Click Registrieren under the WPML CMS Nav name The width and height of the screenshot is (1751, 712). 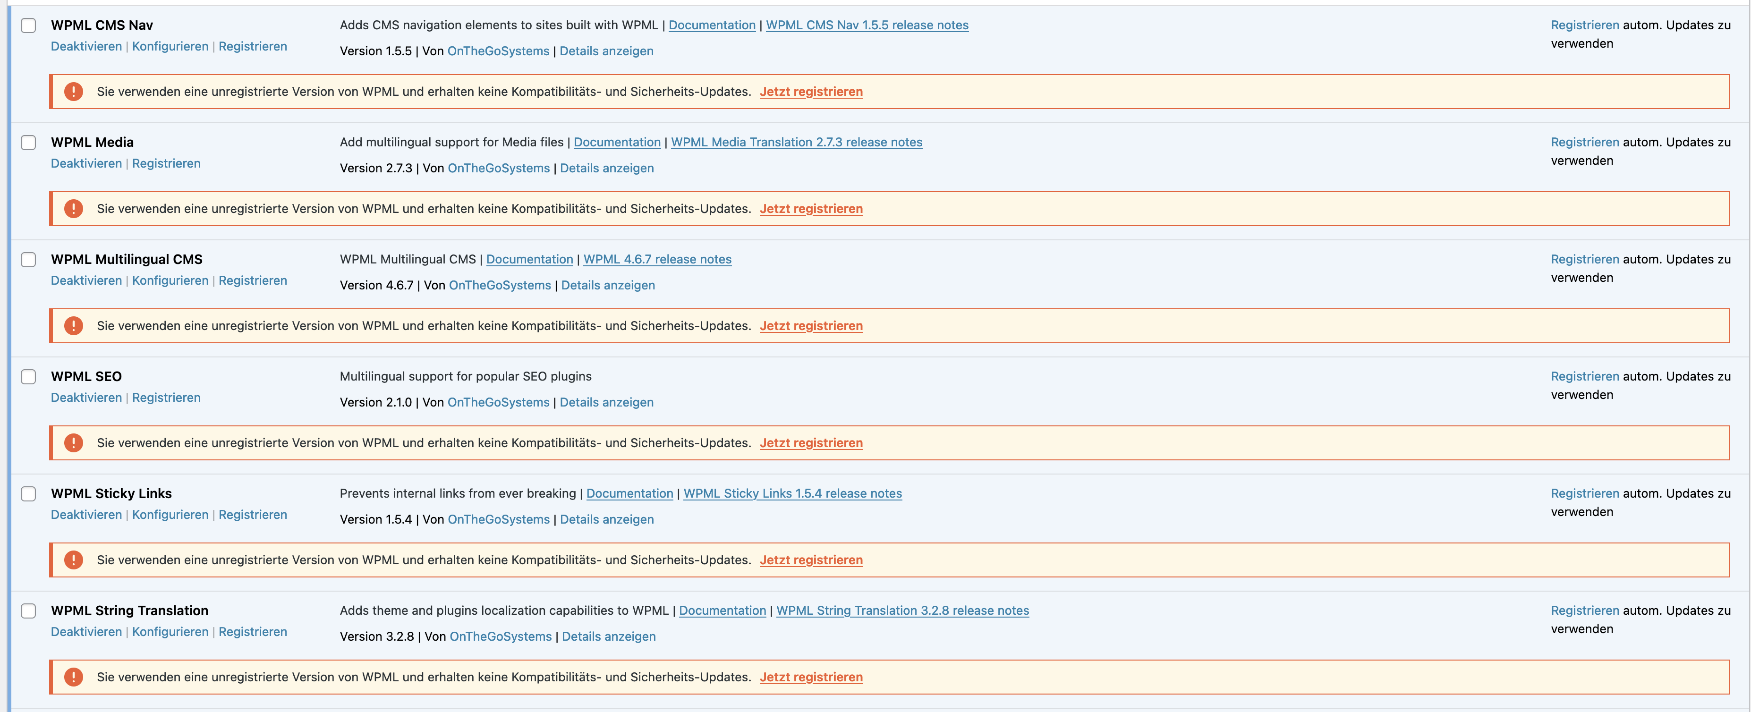pos(253,46)
